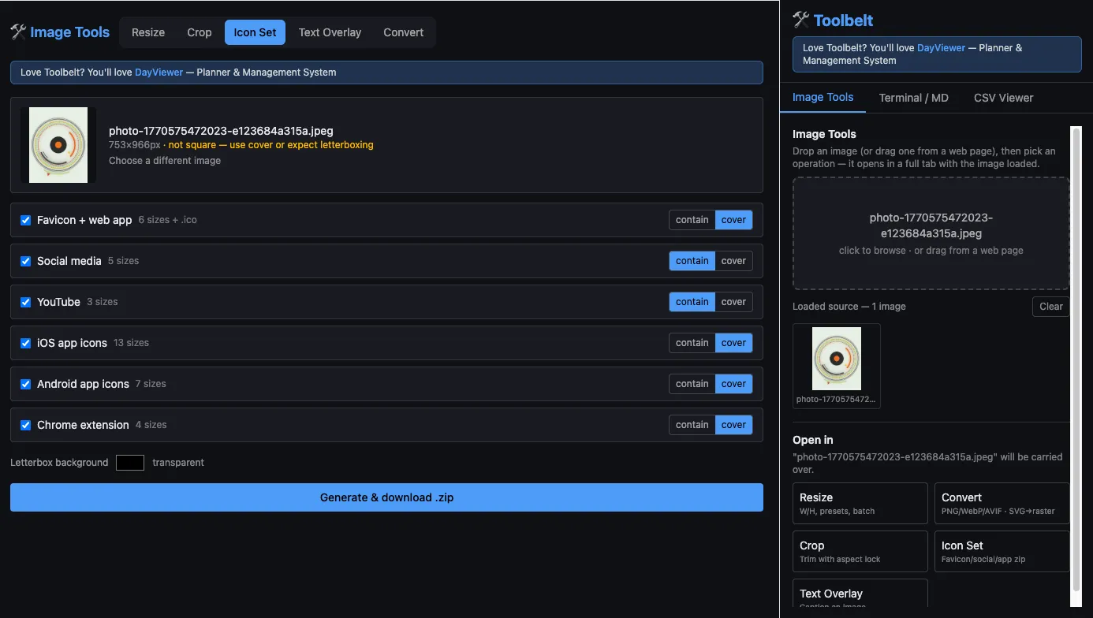Viewport: 1093px width, 618px height.
Task: Switch to the Text Overlay tab
Action: click(x=330, y=32)
